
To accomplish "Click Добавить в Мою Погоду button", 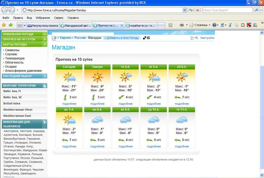I will coord(121,38).
